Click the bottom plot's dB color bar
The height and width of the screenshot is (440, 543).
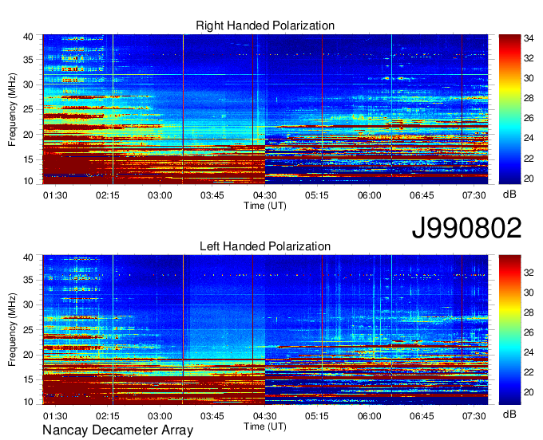tap(509, 330)
